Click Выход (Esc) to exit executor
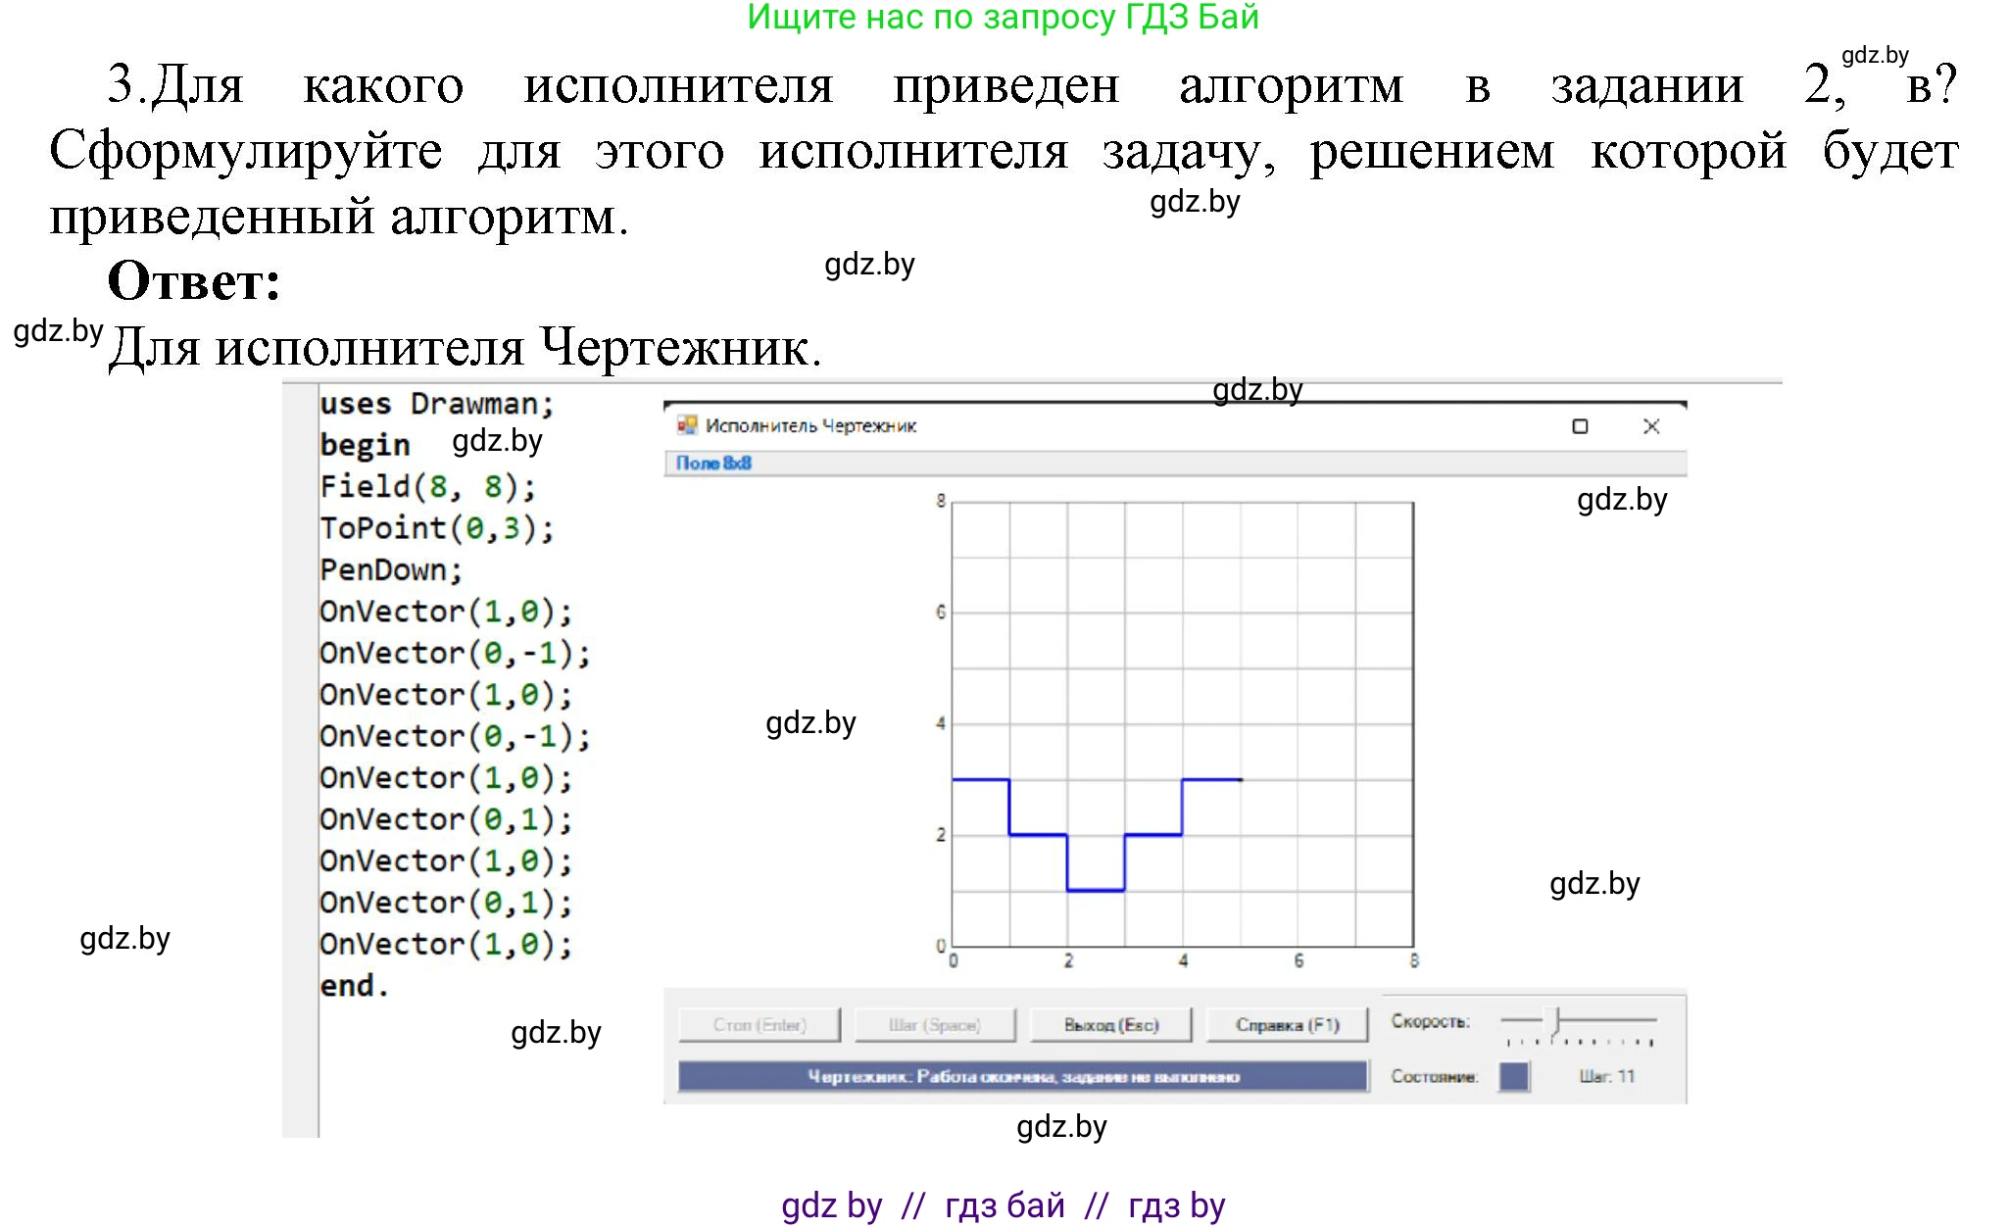The width and height of the screenshot is (2009, 1228). click(1110, 1025)
